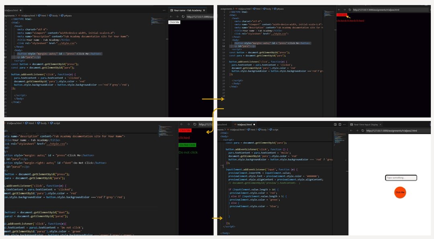Select the 'Real-Time Input Display' preview tab

366,125
